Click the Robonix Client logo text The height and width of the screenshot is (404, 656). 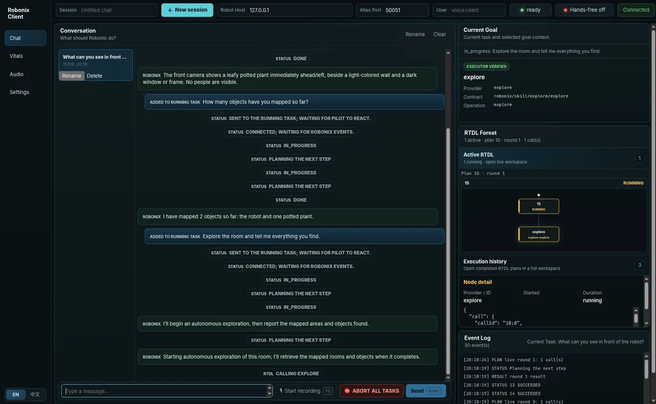click(x=18, y=13)
